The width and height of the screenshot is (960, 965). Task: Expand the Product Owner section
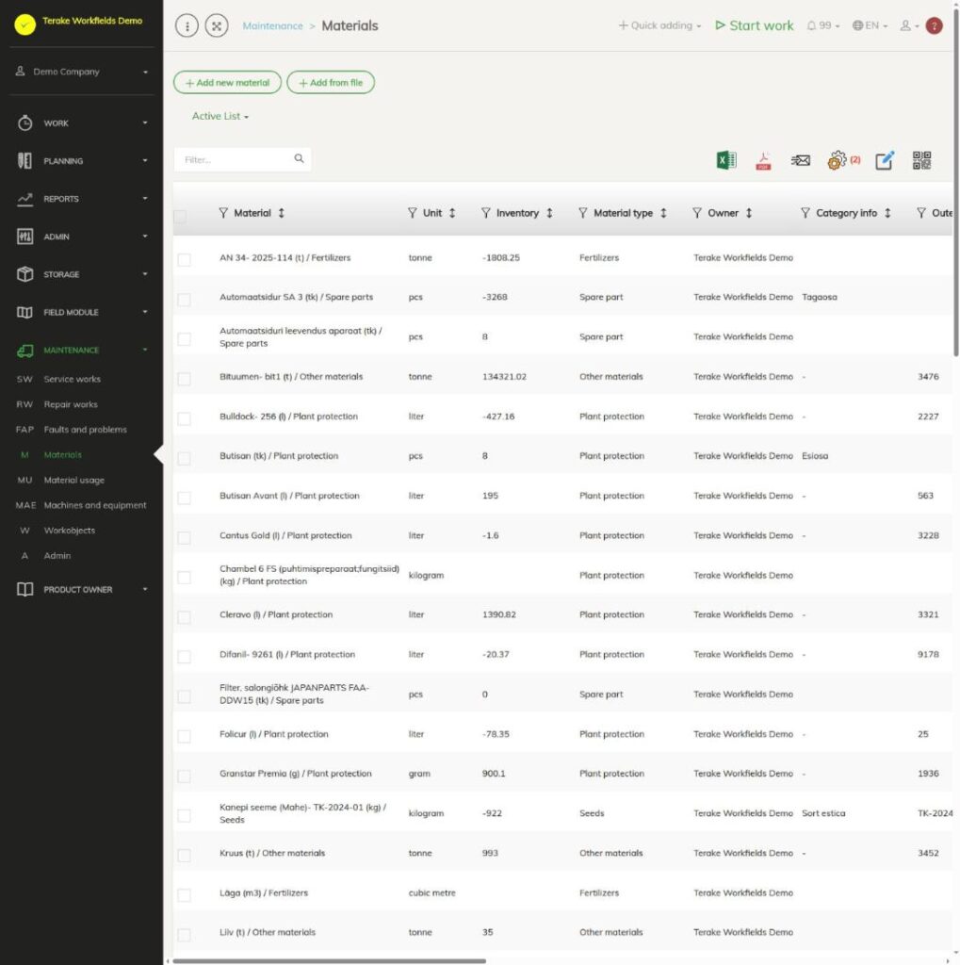[82, 590]
